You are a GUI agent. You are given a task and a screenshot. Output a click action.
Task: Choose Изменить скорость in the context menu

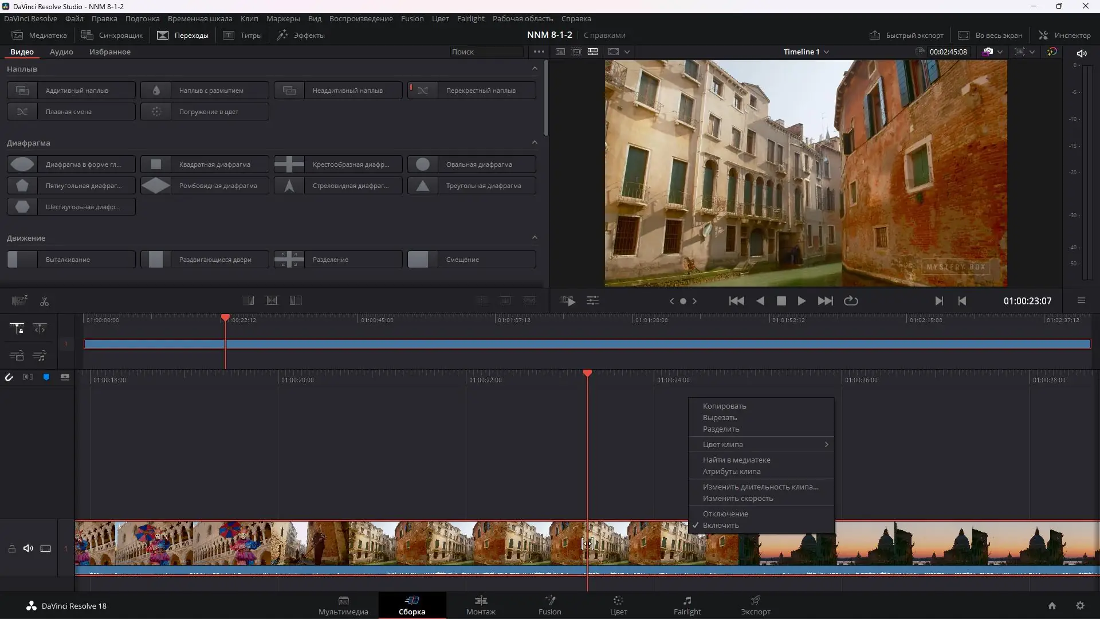(738, 498)
